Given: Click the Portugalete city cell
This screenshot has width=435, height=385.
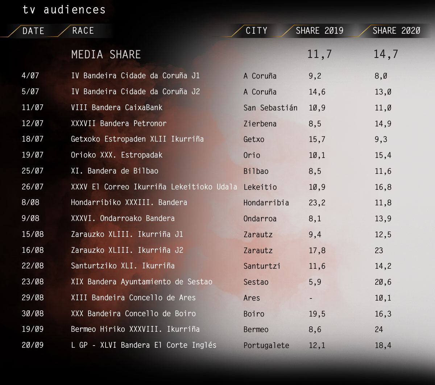Looking at the screenshot, I should tap(266, 346).
